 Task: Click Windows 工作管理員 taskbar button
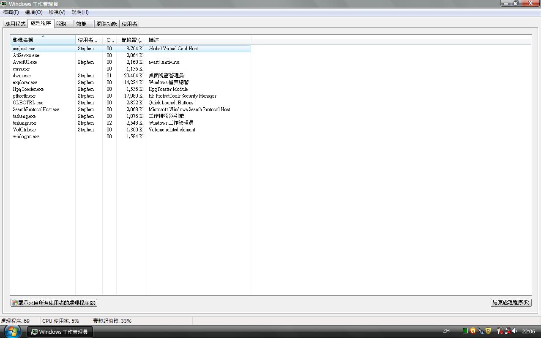(60, 332)
